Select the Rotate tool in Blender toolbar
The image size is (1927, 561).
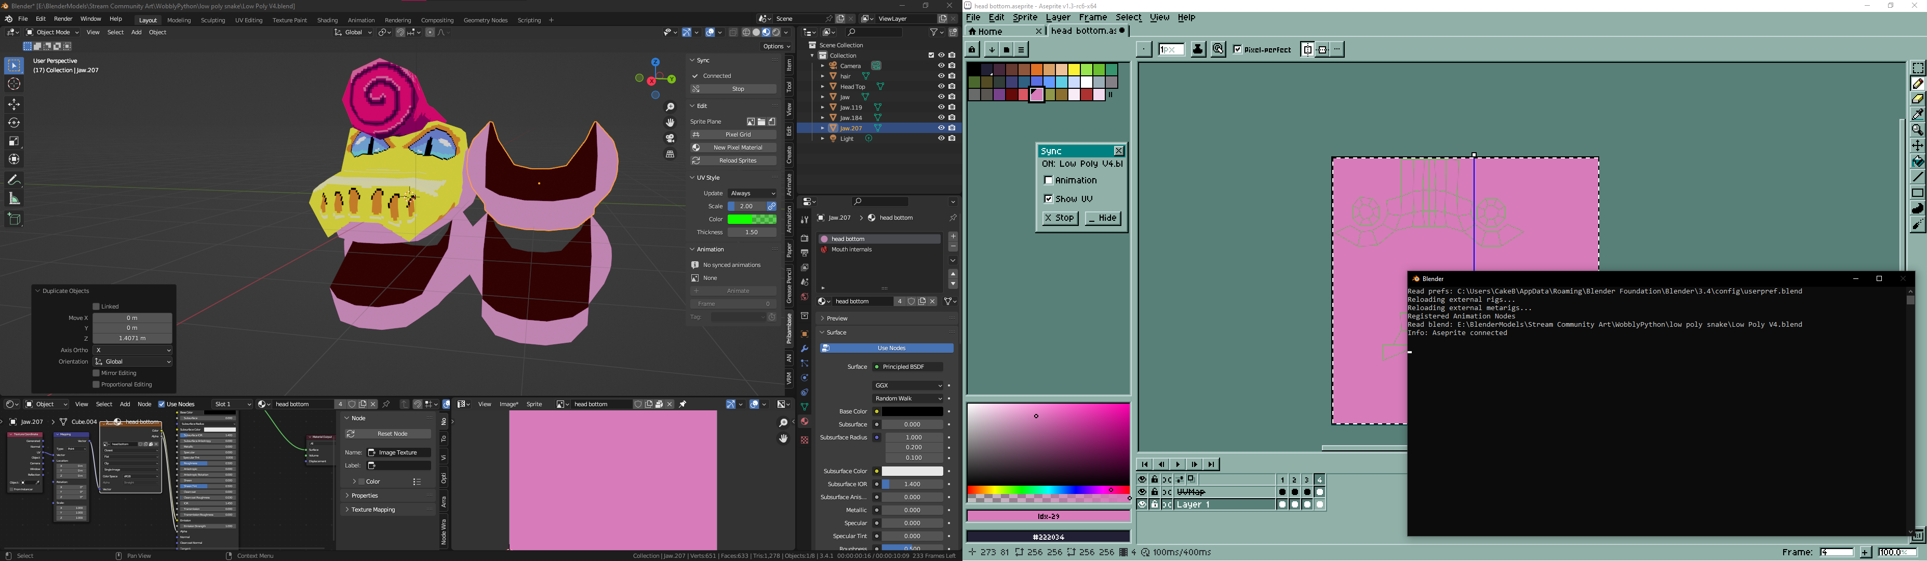(x=14, y=123)
